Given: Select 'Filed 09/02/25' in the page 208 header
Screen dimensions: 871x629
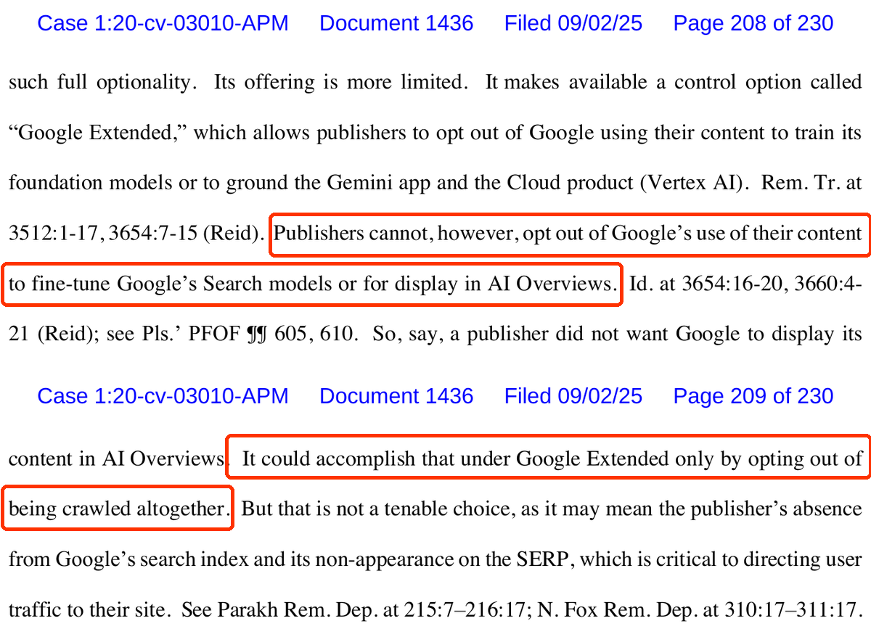Looking at the screenshot, I should [x=573, y=23].
